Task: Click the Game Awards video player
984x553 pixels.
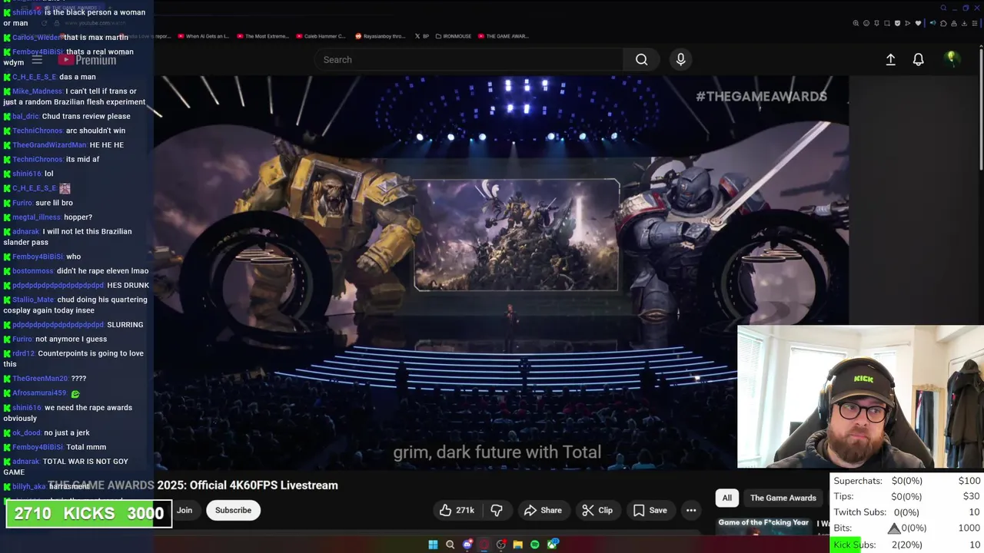Action: [501, 273]
